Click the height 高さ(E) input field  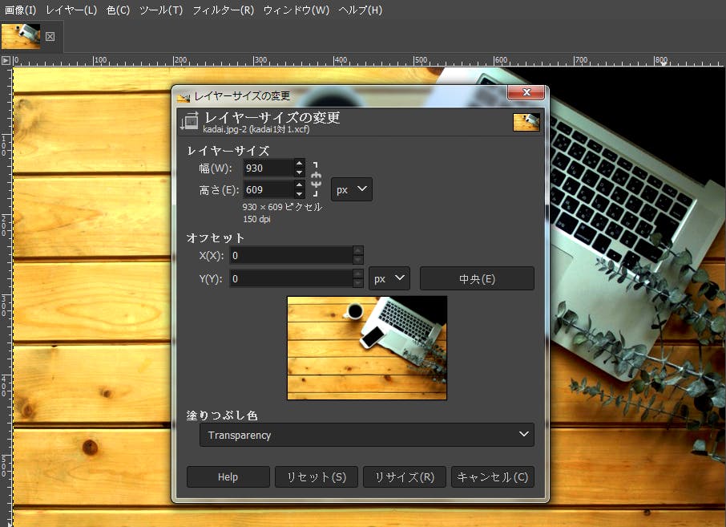click(268, 189)
